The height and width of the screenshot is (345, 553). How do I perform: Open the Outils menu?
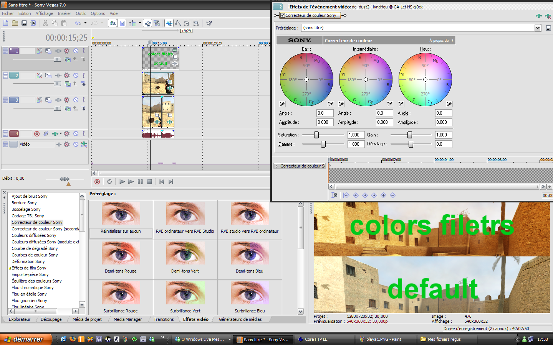[x=81, y=13]
